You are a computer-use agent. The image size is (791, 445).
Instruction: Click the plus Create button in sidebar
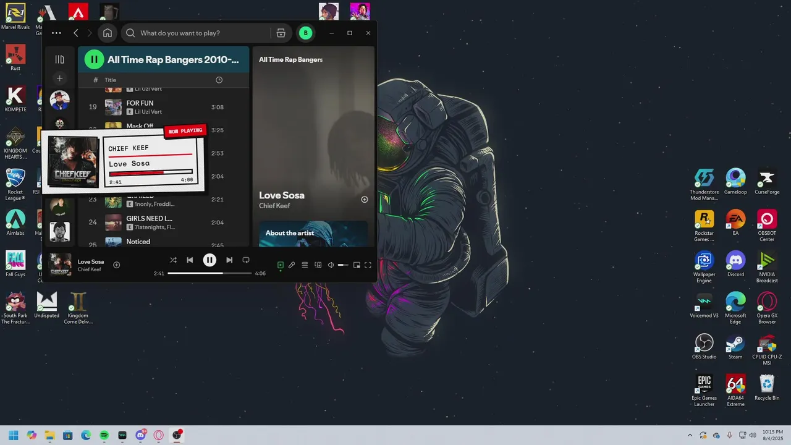click(x=59, y=78)
